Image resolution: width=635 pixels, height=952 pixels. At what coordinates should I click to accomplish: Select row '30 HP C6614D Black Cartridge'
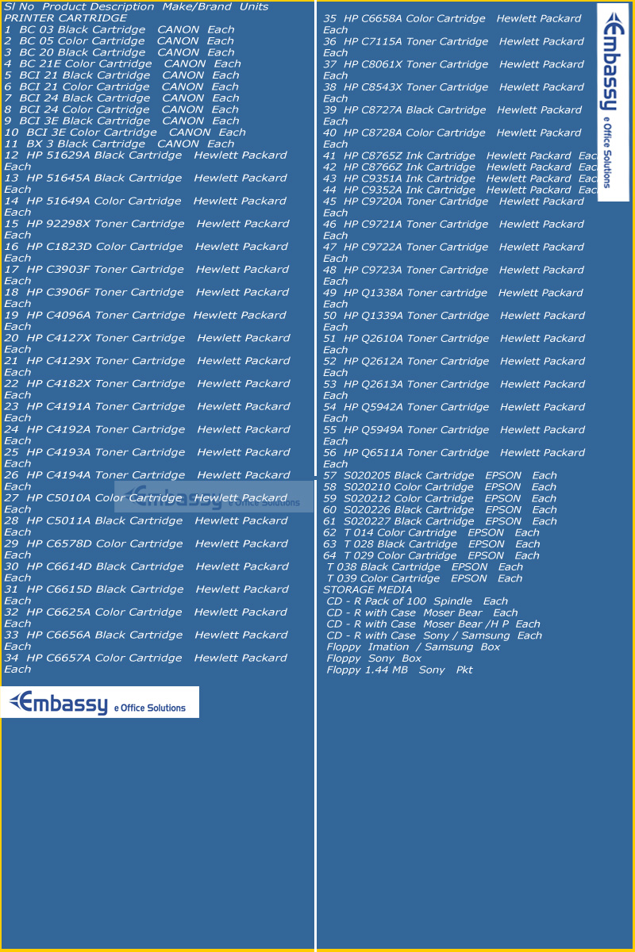[147, 572]
